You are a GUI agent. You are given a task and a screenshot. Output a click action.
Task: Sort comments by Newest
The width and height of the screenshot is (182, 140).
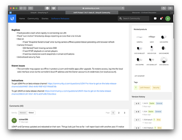[23, 113]
